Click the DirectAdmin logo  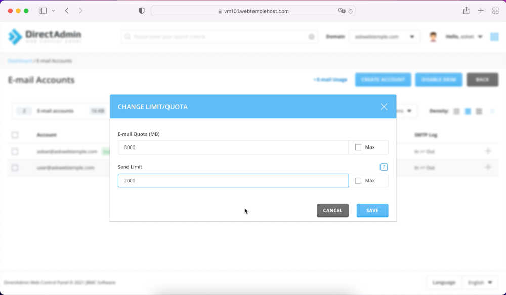pos(45,37)
